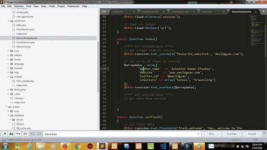This screenshot has height=150, width=267.
Task: Open the File menu
Action: tap(3, 6)
